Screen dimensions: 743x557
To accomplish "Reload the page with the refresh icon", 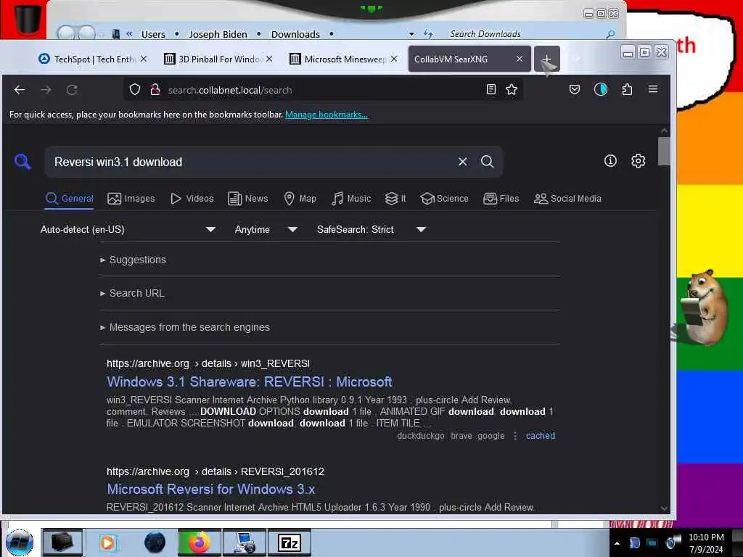I will point(72,89).
